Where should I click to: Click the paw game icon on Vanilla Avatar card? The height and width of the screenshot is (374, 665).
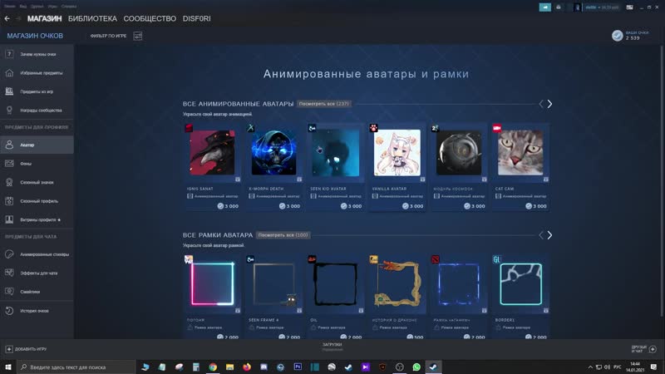373,128
